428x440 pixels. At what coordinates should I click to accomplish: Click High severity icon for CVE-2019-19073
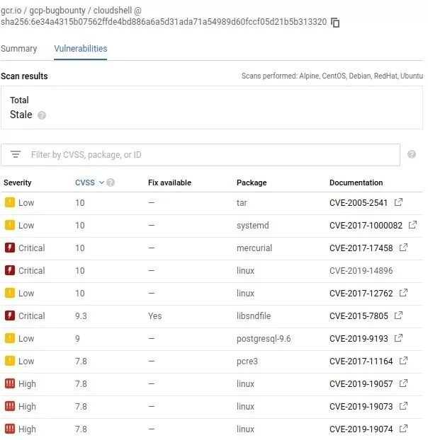tap(10, 406)
